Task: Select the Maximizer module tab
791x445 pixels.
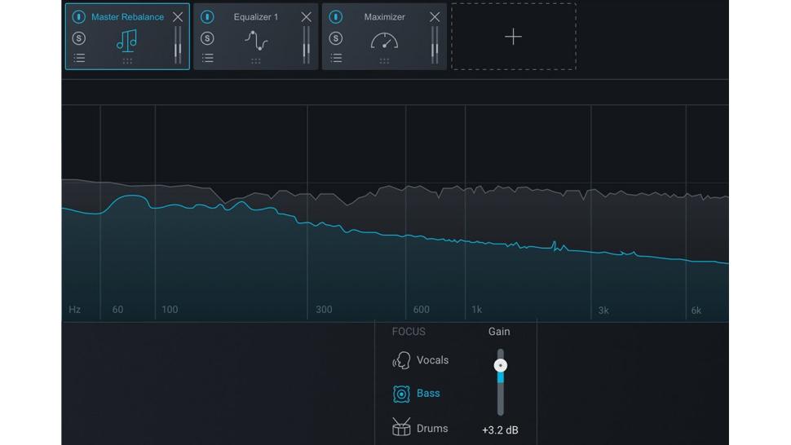Action: [x=384, y=17]
